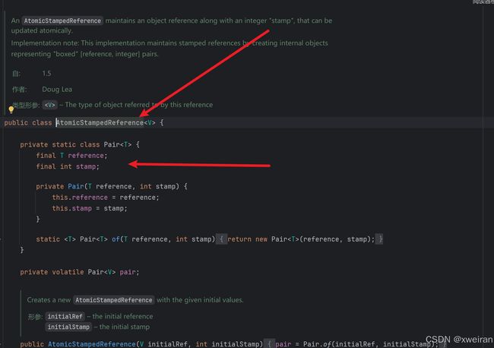This screenshot has height=348, width=494.
Task: Click the 'volatile' keyword
Action: tap(68, 272)
